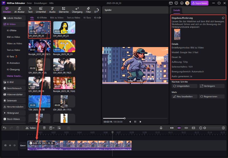Open Herunterzuladen in sidebar
The height and width of the screenshot is (158, 228).
tap(14, 107)
